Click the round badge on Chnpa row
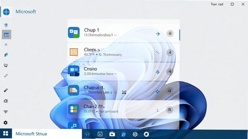 pos(170,53)
